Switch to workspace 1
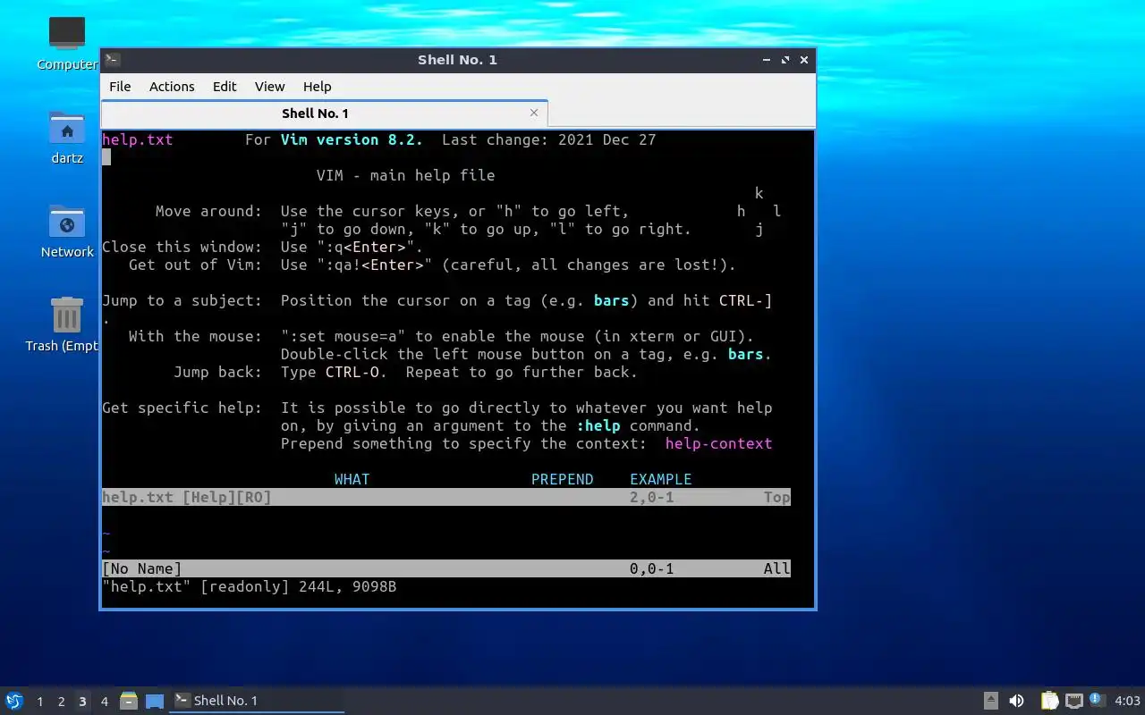 [x=39, y=702]
